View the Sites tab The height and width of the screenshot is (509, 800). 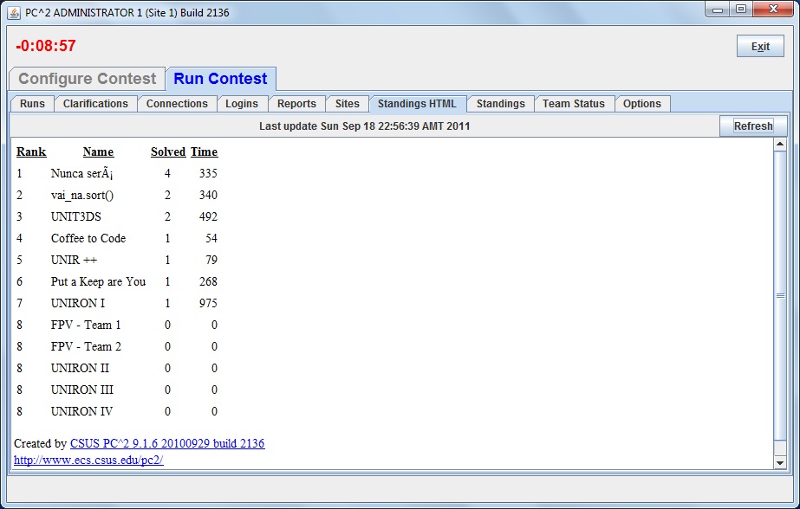(347, 104)
